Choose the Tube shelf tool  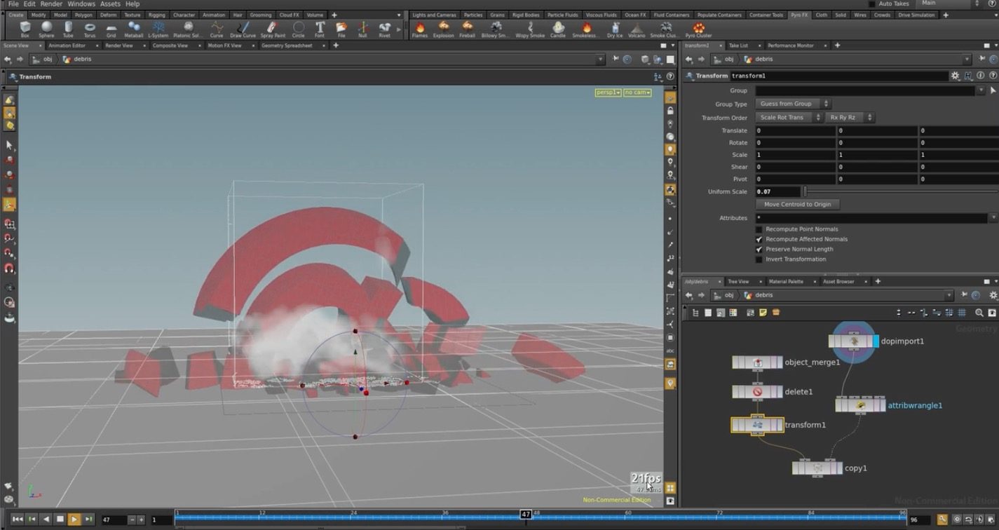tap(68, 29)
